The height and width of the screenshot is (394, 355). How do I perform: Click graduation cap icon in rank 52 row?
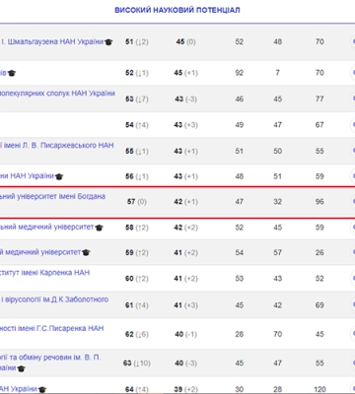click(12, 73)
